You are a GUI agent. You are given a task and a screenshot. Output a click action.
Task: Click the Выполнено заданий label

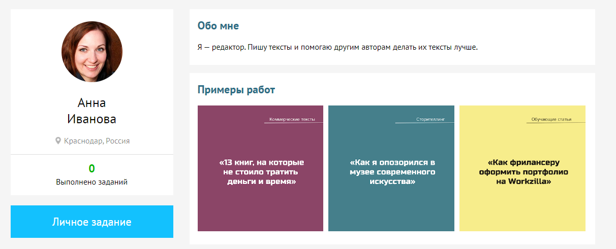click(92, 182)
